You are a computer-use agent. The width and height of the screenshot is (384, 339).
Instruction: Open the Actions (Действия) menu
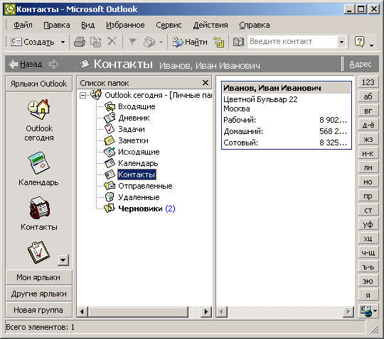click(210, 25)
